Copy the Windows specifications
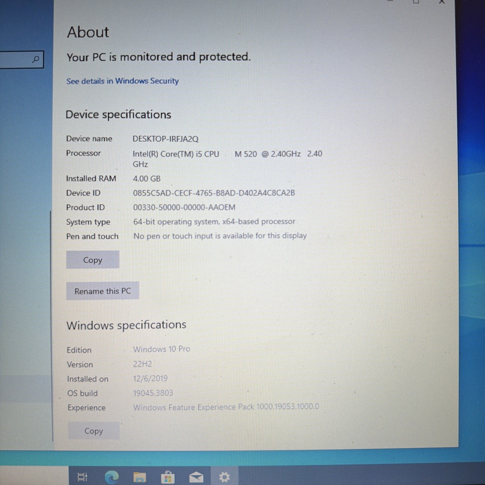 pyautogui.click(x=94, y=431)
